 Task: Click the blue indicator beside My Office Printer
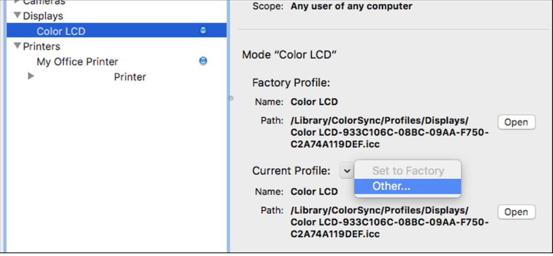click(203, 61)
